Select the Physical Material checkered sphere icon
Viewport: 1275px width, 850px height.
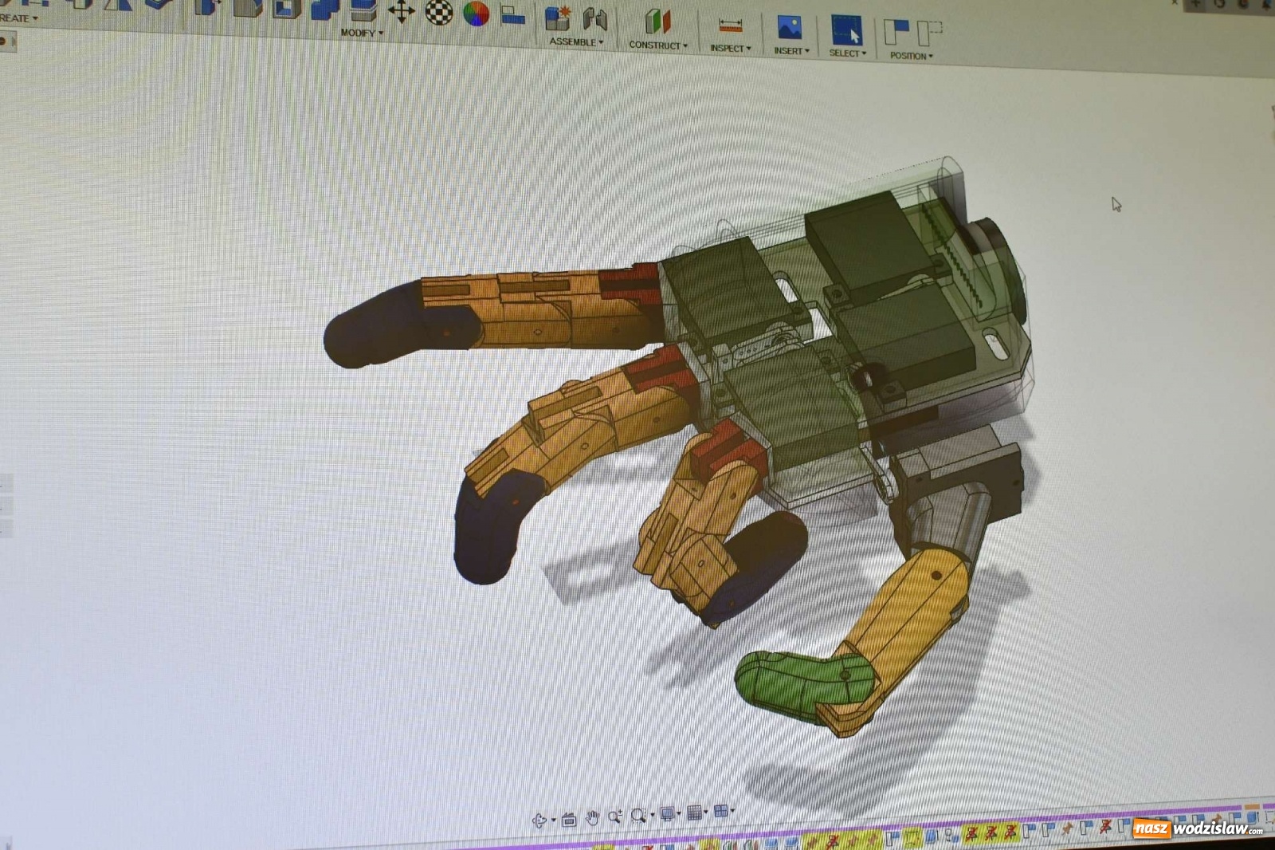click(x=439, y=12)
